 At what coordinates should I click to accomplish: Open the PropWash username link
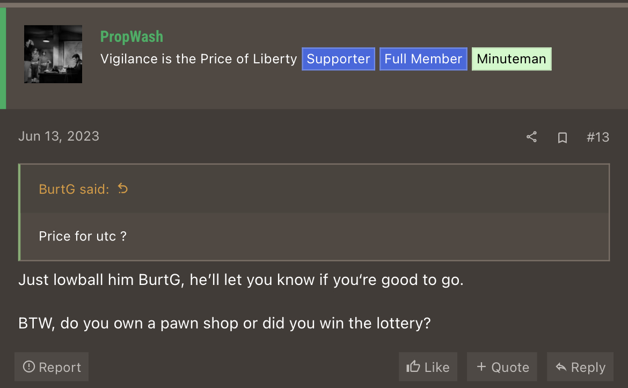tap(132, 36)
